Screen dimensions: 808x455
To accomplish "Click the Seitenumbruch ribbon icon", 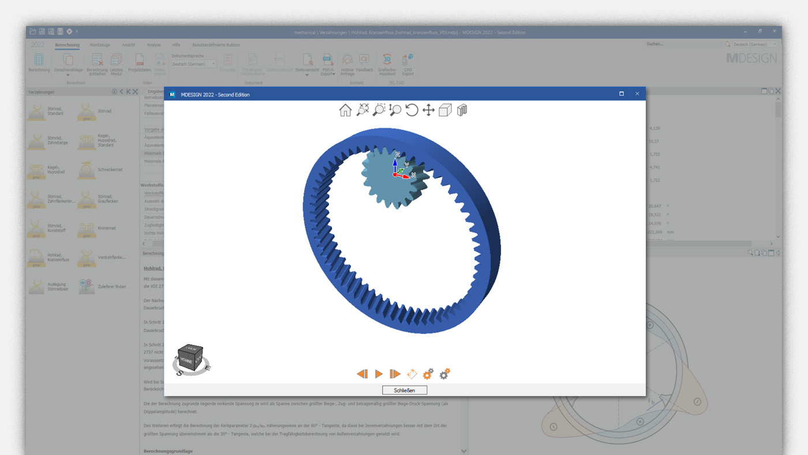I will [279, 64].
